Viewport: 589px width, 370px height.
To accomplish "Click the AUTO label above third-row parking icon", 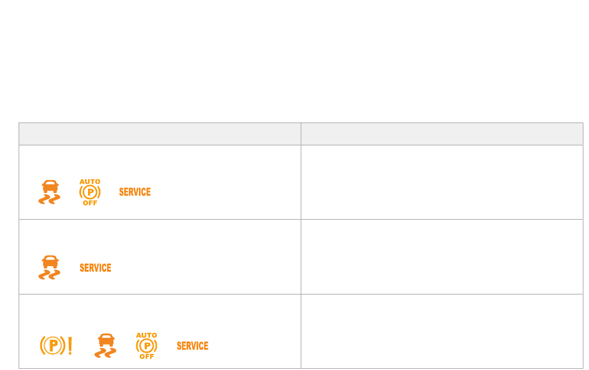I will (146, 335).
